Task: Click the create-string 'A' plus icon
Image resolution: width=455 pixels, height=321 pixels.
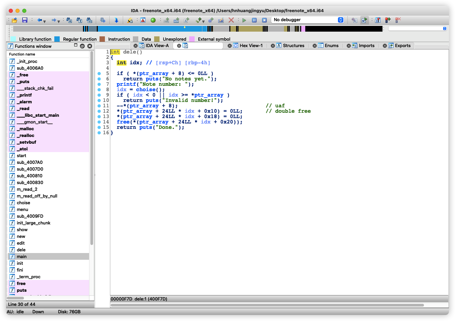Action: (187, 20)
